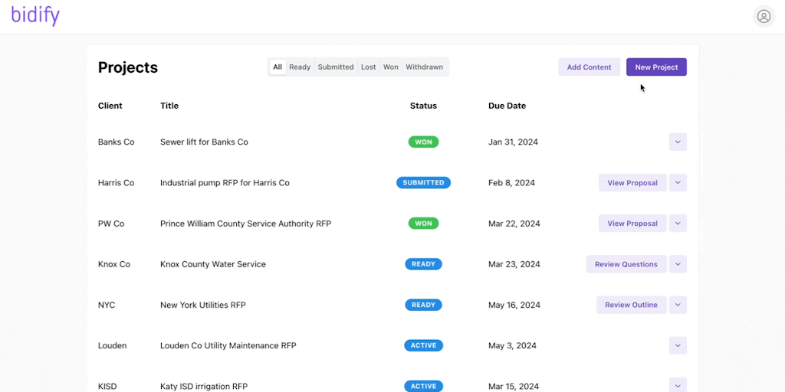785x392 pixels.
Task: Show Lost projects tab
Action: 369,67
